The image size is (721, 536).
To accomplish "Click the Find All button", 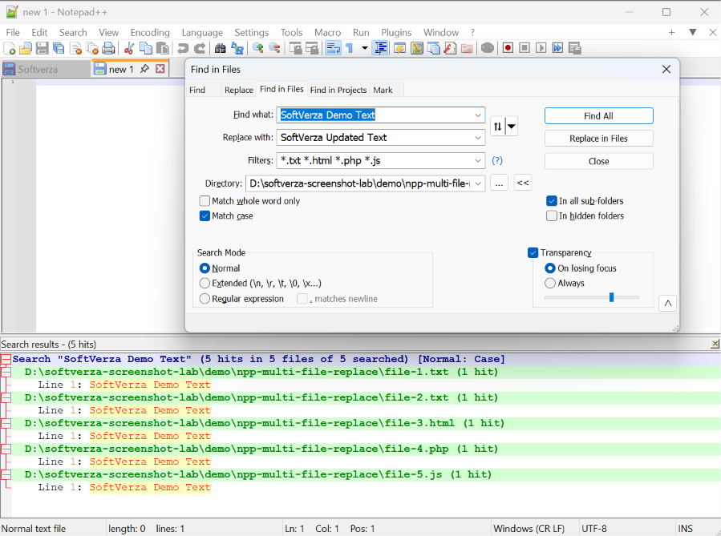I will (x=598, y=115).
